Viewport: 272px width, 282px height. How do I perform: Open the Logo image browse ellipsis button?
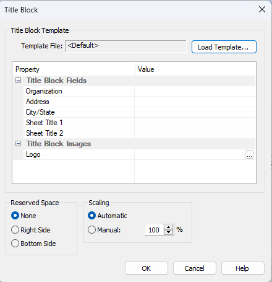point(249,154)
